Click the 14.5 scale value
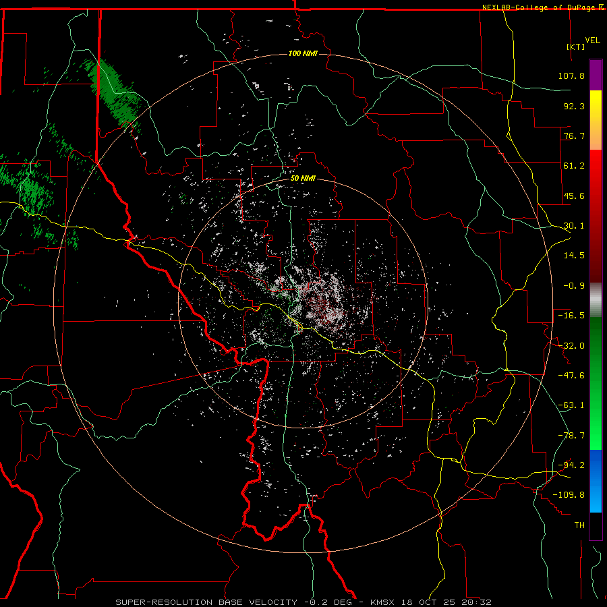Image resolution: width=607 pixels, height=607 pixels. [574, 256]
